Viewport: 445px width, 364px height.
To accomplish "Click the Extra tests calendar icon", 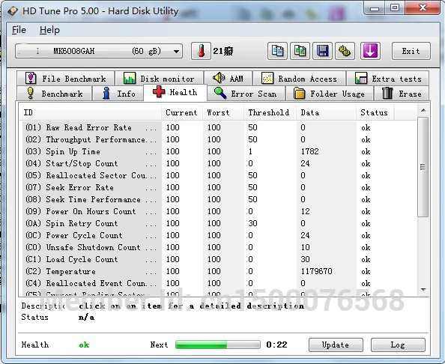I will coord(360,78).
